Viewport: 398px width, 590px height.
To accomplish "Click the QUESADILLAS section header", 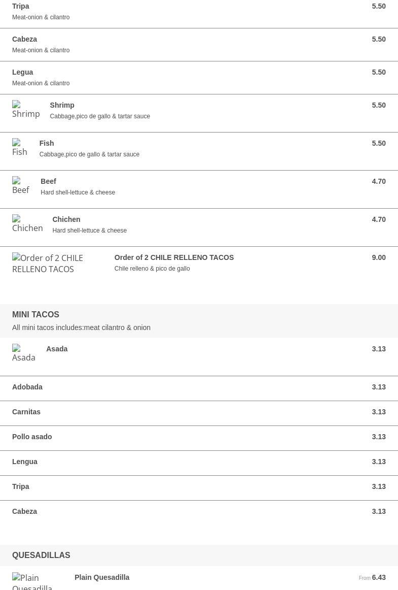I will (41, 555).
